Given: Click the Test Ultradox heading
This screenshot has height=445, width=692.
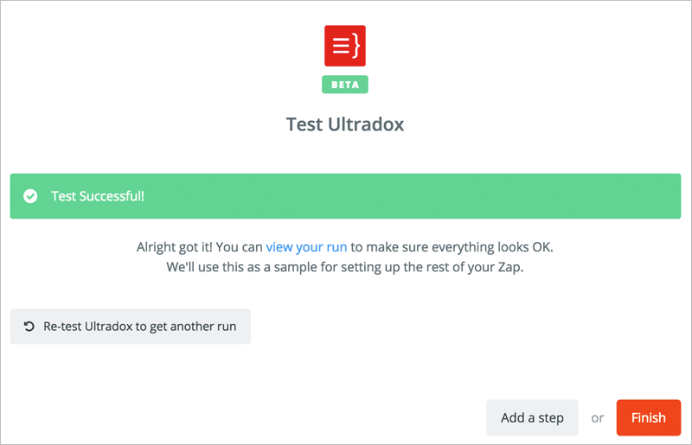Looking at the screenshot, I should pos(345,124).
